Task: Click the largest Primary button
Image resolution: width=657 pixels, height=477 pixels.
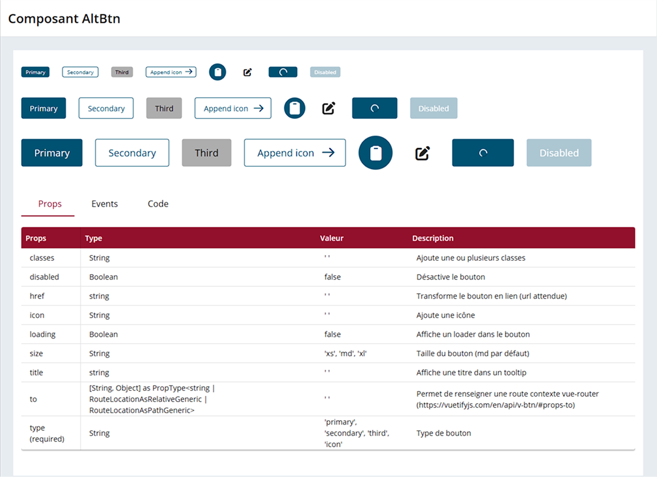Action: [52, 153]
